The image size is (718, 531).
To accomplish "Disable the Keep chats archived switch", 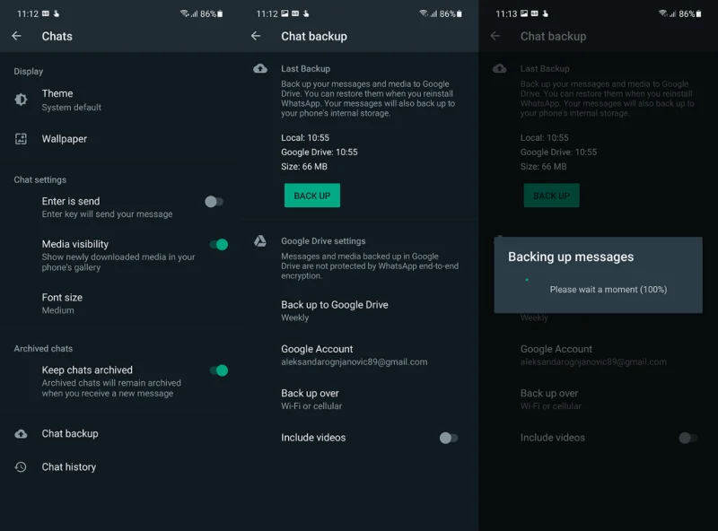I will (219, 370).
